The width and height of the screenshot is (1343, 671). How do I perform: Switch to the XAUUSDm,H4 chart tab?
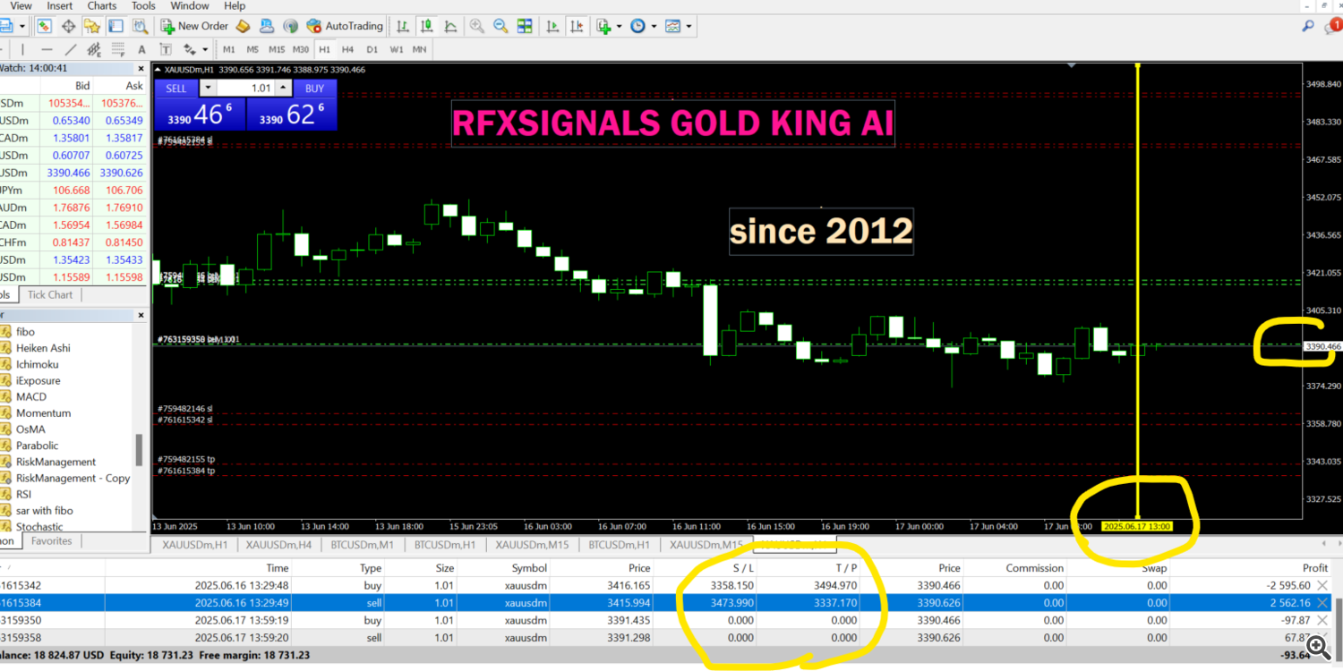point(278,544)
